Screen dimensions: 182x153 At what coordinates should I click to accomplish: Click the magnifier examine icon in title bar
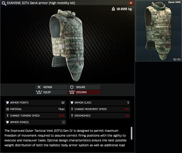click(3, 3)
